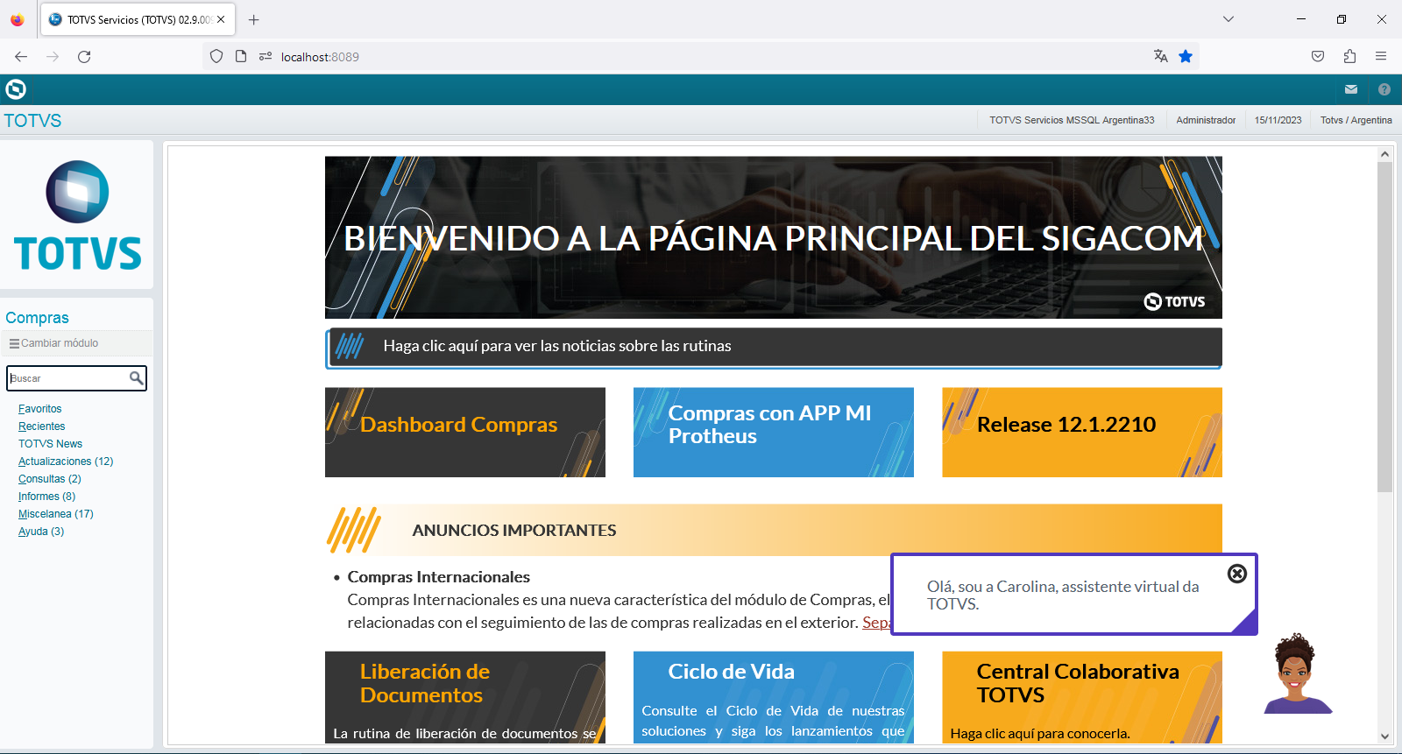Click the red 'Sepa' link in Compras Internacionales
The height and width of the screenshot is (754, 1402).
(875, 623)
